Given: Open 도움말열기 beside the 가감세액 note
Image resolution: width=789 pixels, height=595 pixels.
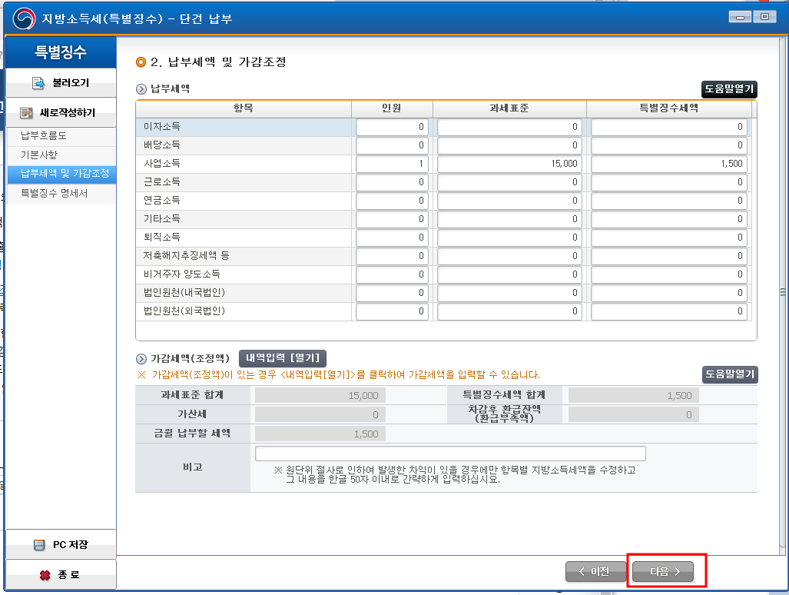Looking at the screenshot, I should point(730,374).
